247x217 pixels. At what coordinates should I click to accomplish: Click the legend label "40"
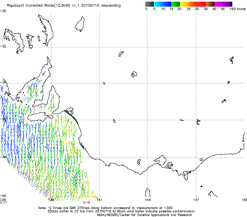click(x=214, y=9)
